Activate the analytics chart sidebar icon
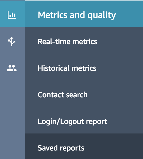This screenshot has height=159, width=143. [x=12, y=15]
